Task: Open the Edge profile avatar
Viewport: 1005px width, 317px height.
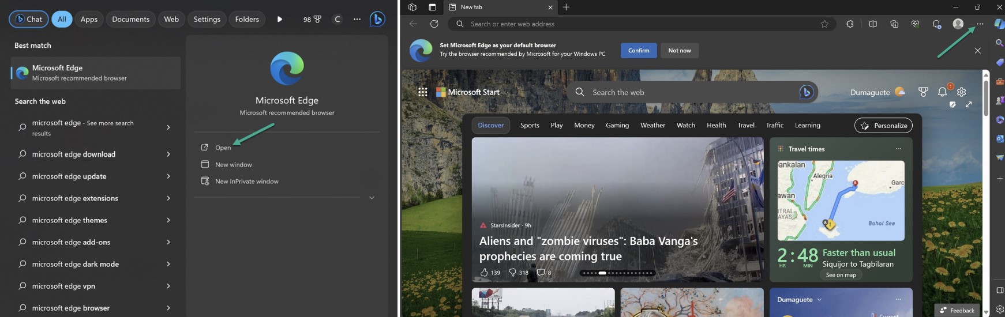Action: tap(958, 24)
